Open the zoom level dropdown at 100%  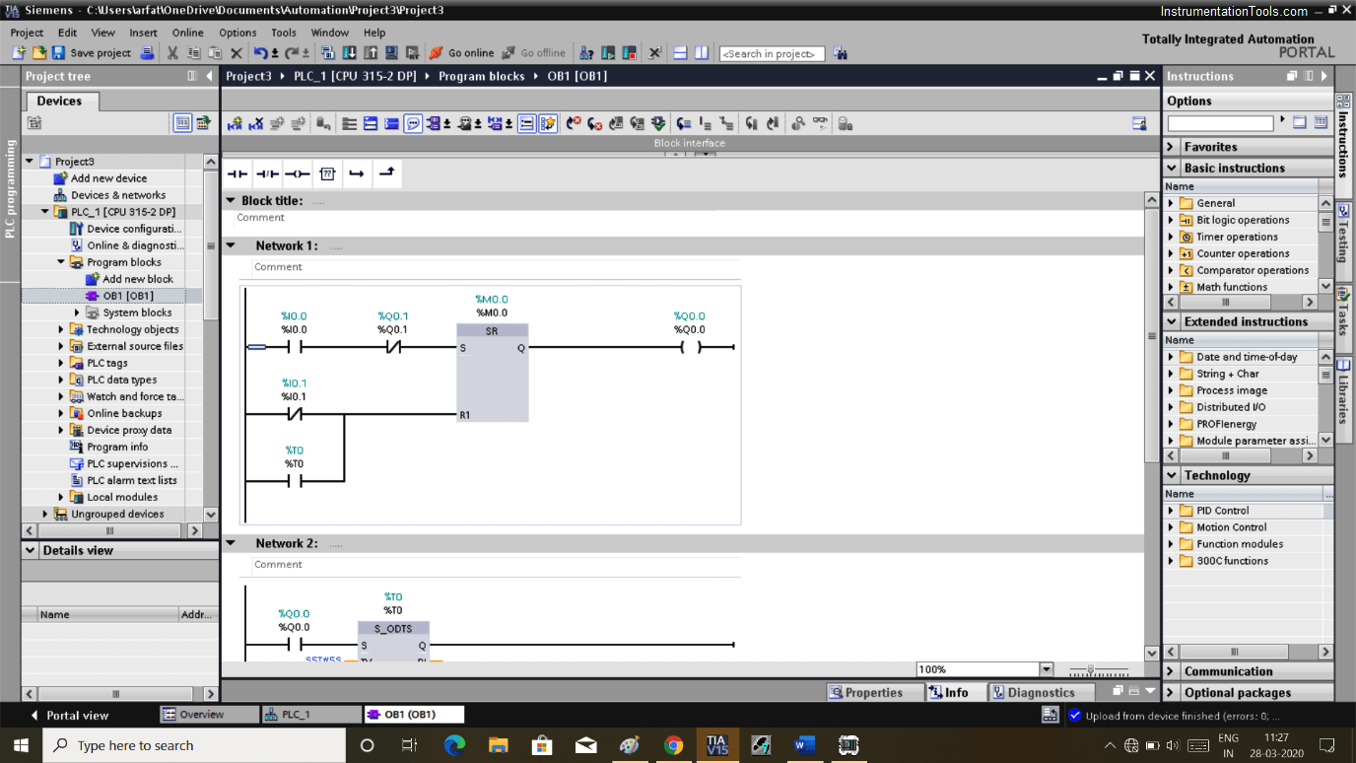click(x=1047, y=668)
